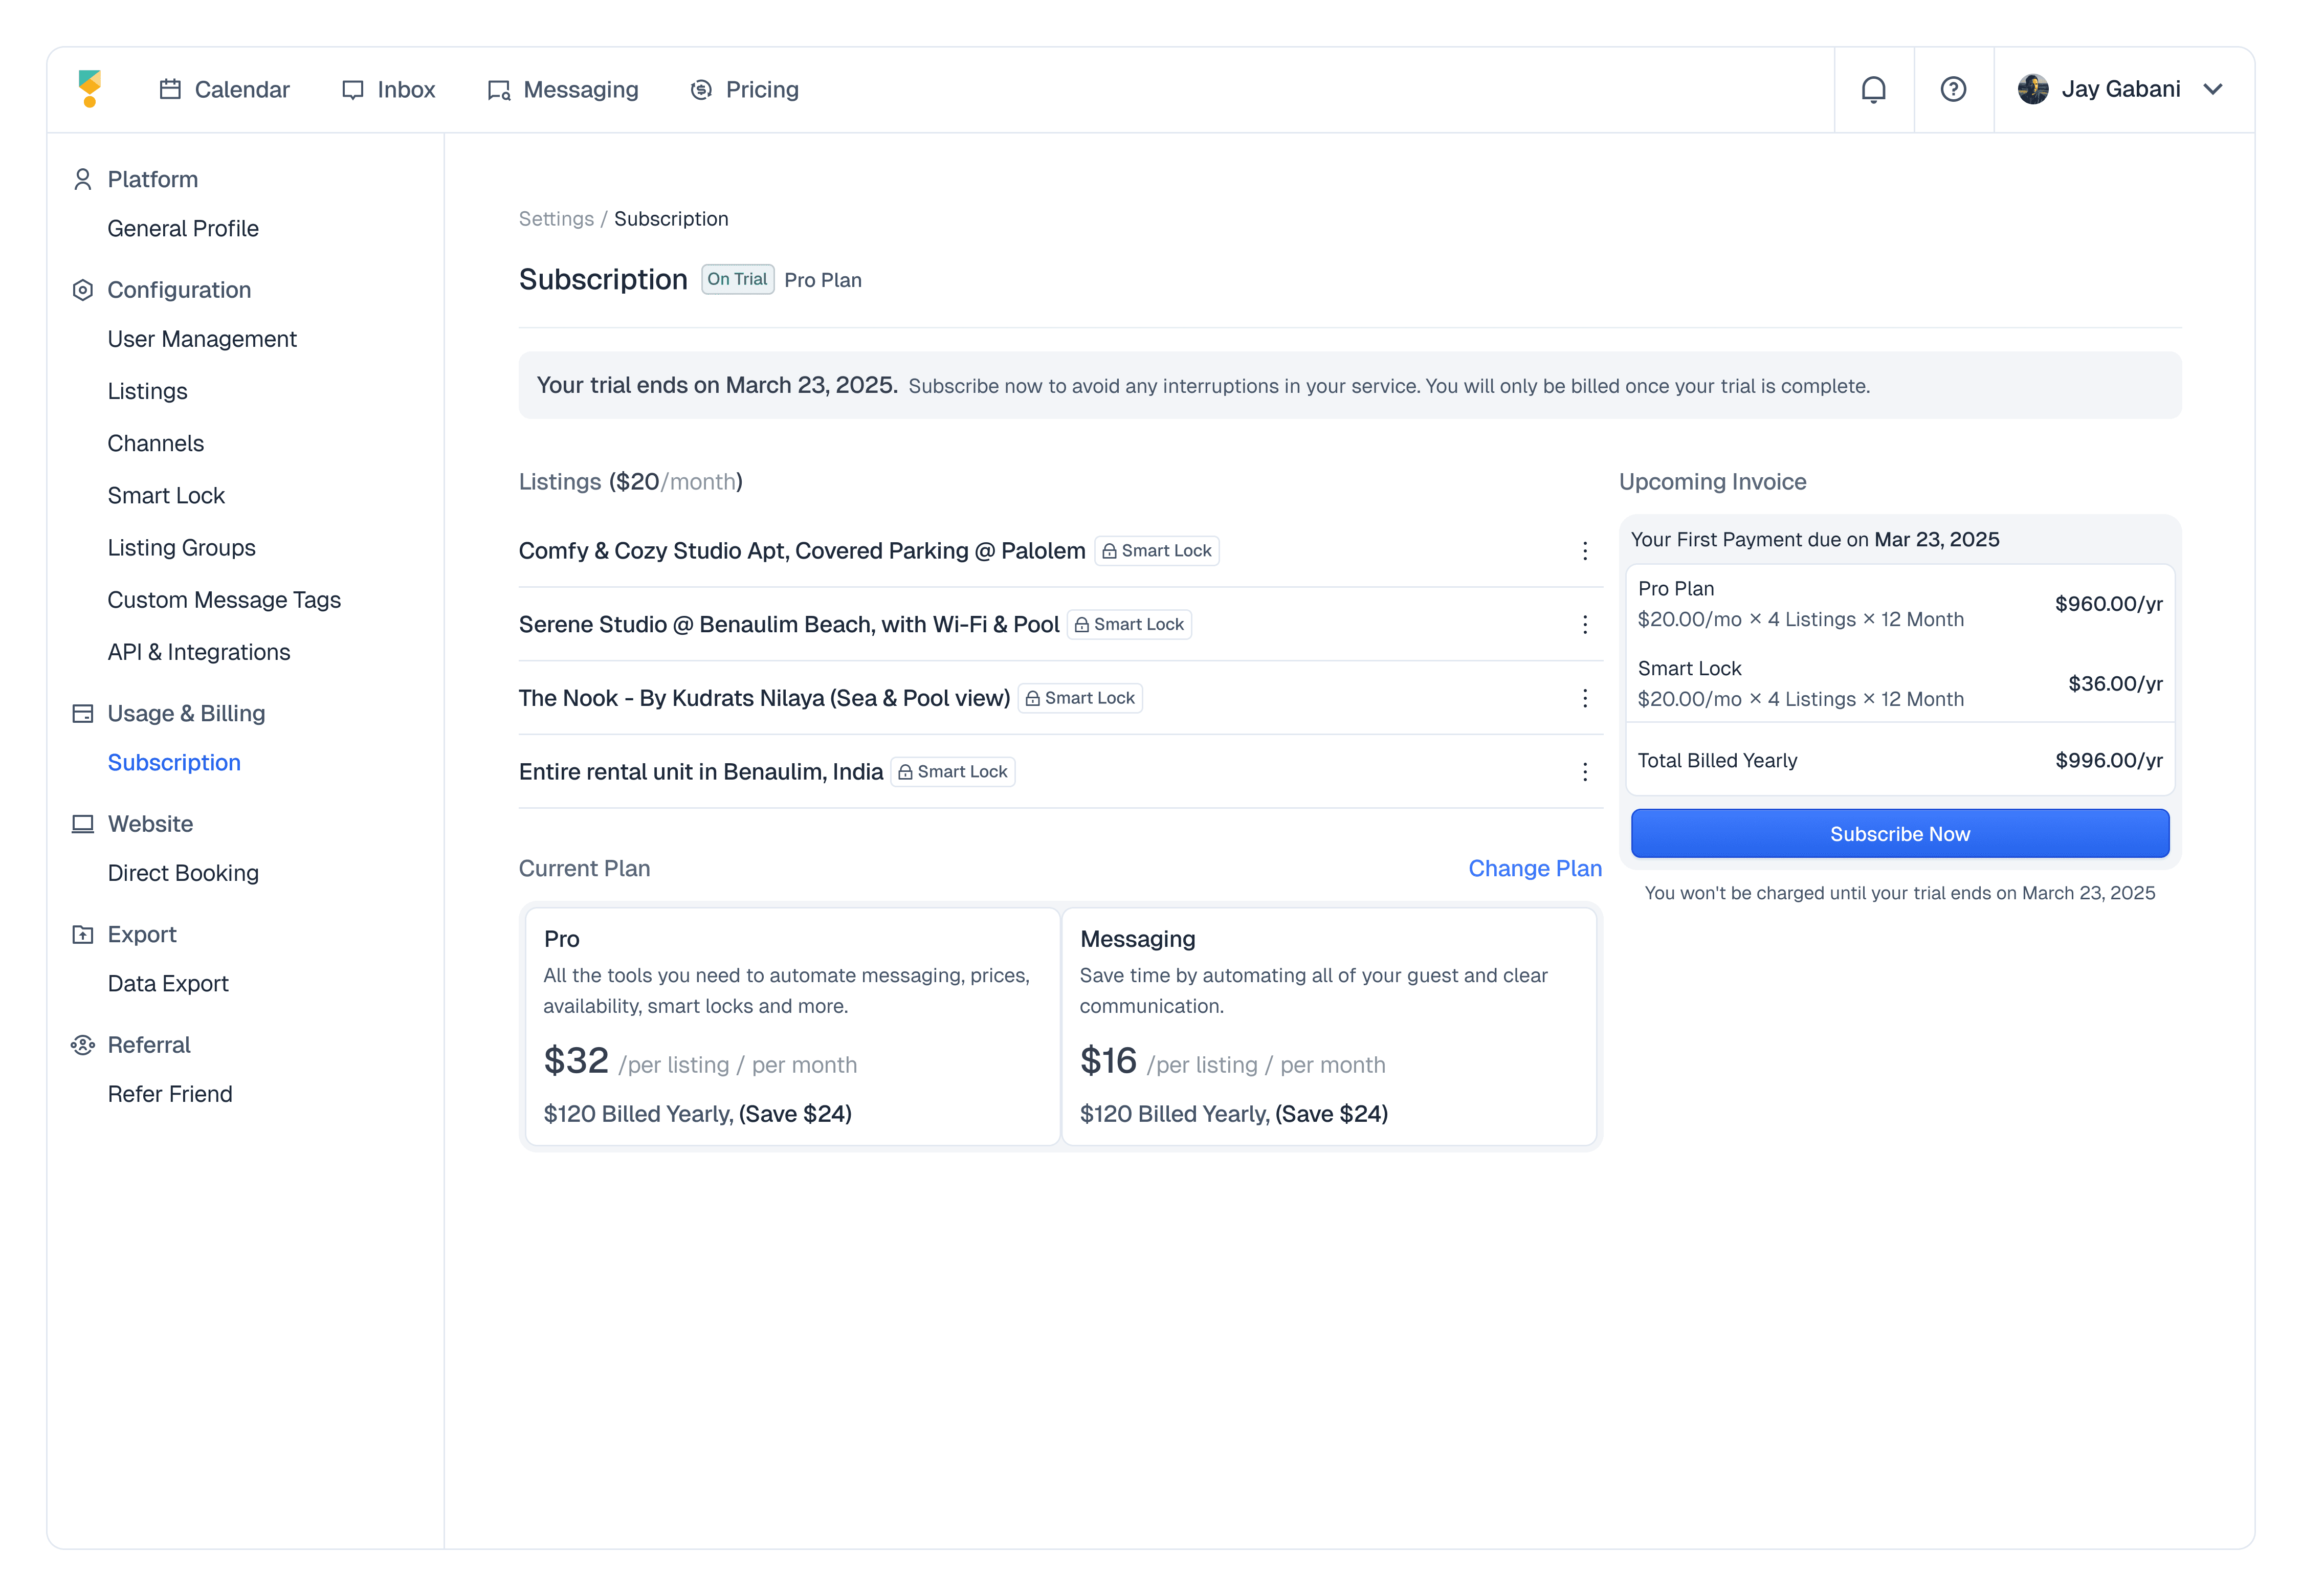This screenshot has width=2302, height=1596.
Task: Click the Inbox chat bubble icon
Action: click(352, 90)
